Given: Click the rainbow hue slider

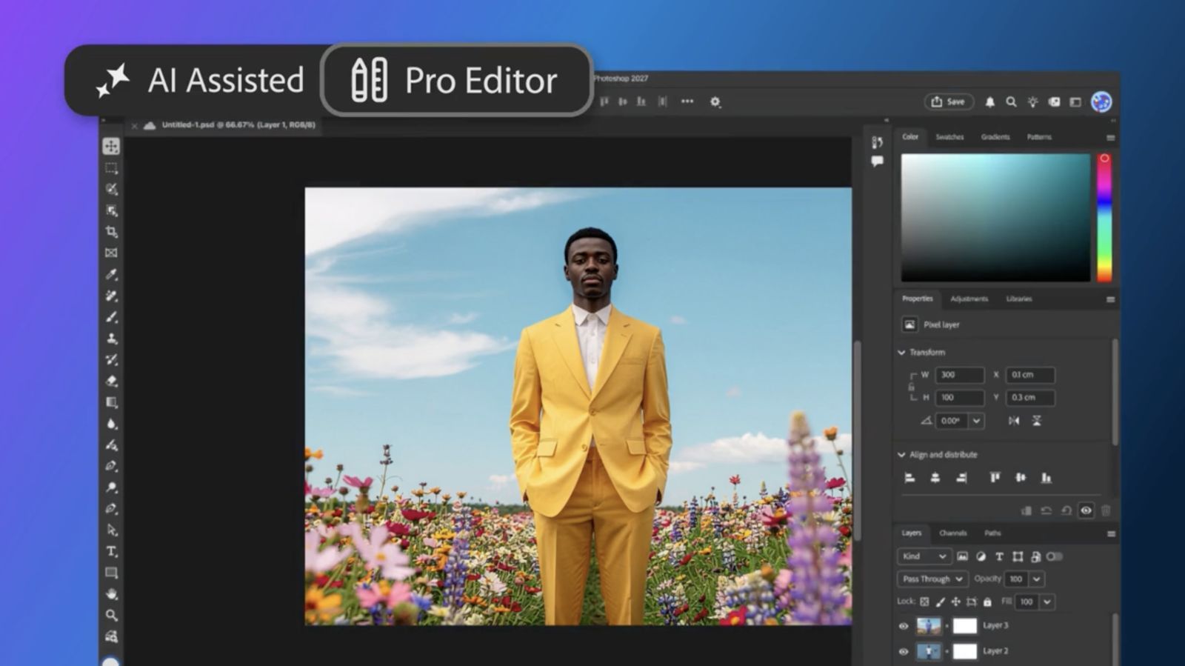Looking at the screenshot, I should pos(1104,218).
